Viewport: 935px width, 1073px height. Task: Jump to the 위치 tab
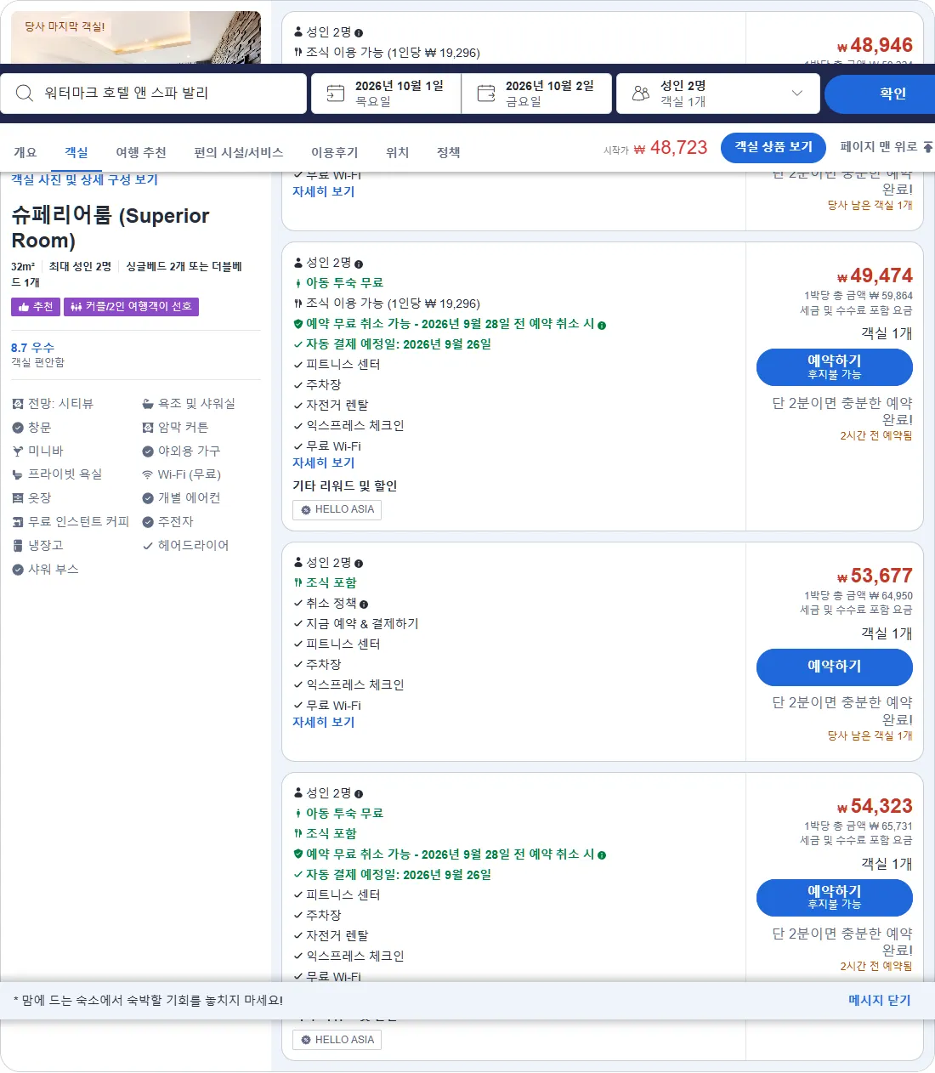(398, 152)
